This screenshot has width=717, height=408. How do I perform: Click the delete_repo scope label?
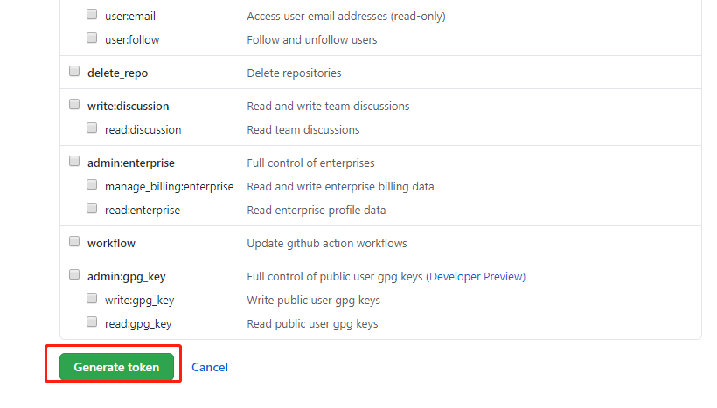click(117, 73)
